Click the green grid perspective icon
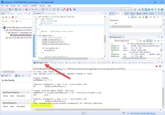Viewport: 165px width, 115px height. [x=162, y=10]
